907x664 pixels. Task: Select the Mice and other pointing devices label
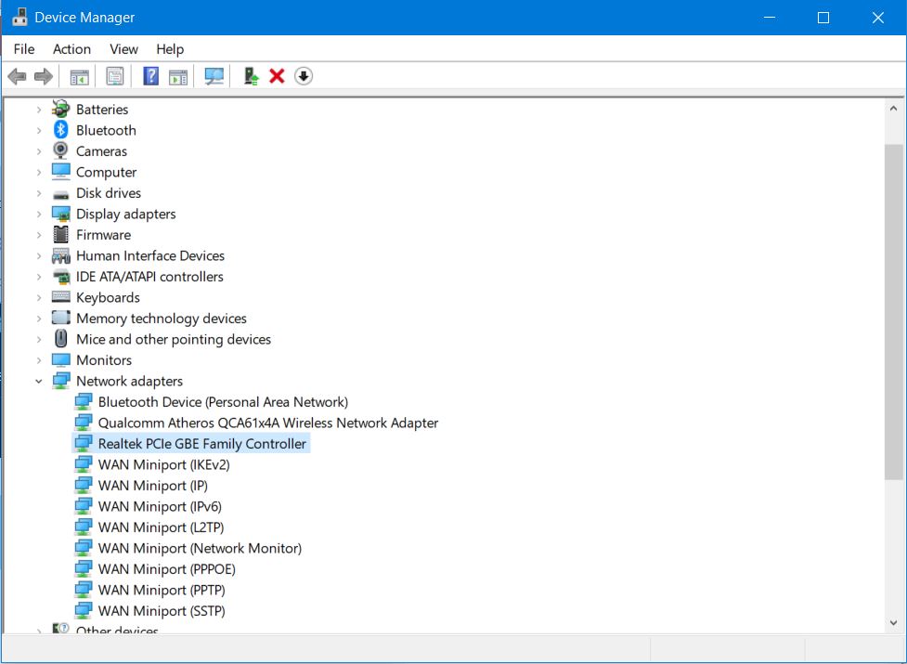tap(174, 339)
